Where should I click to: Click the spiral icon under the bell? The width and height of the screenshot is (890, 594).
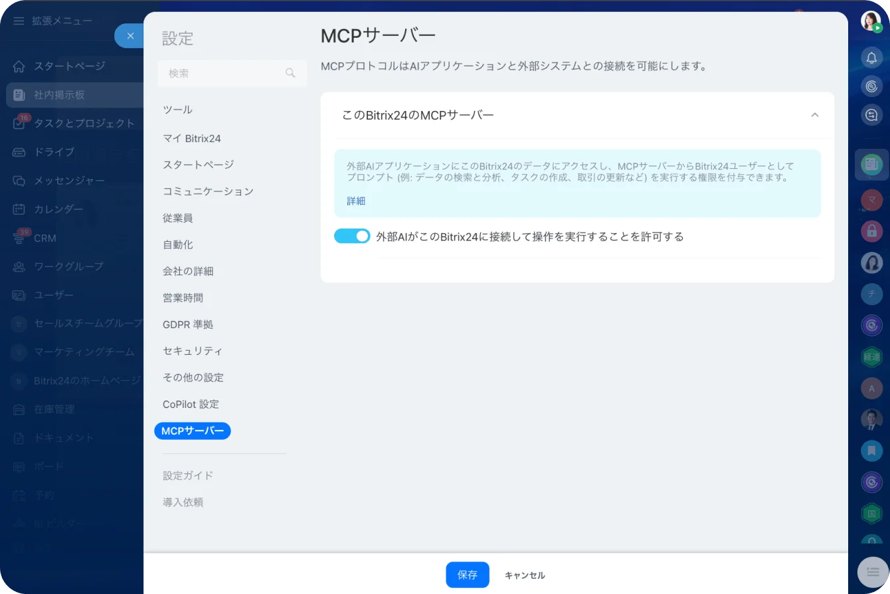coord(871,86)
